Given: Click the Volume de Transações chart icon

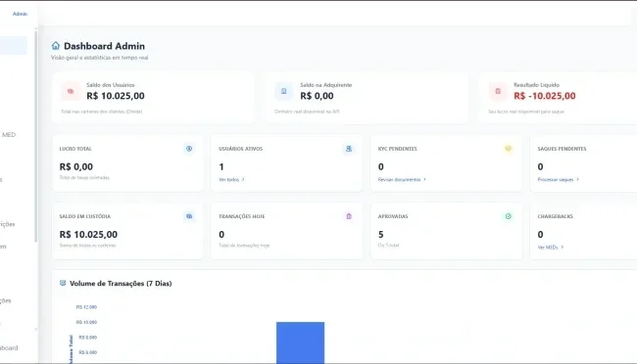Looking at the screenshot, I should click(x=63, y=283).
